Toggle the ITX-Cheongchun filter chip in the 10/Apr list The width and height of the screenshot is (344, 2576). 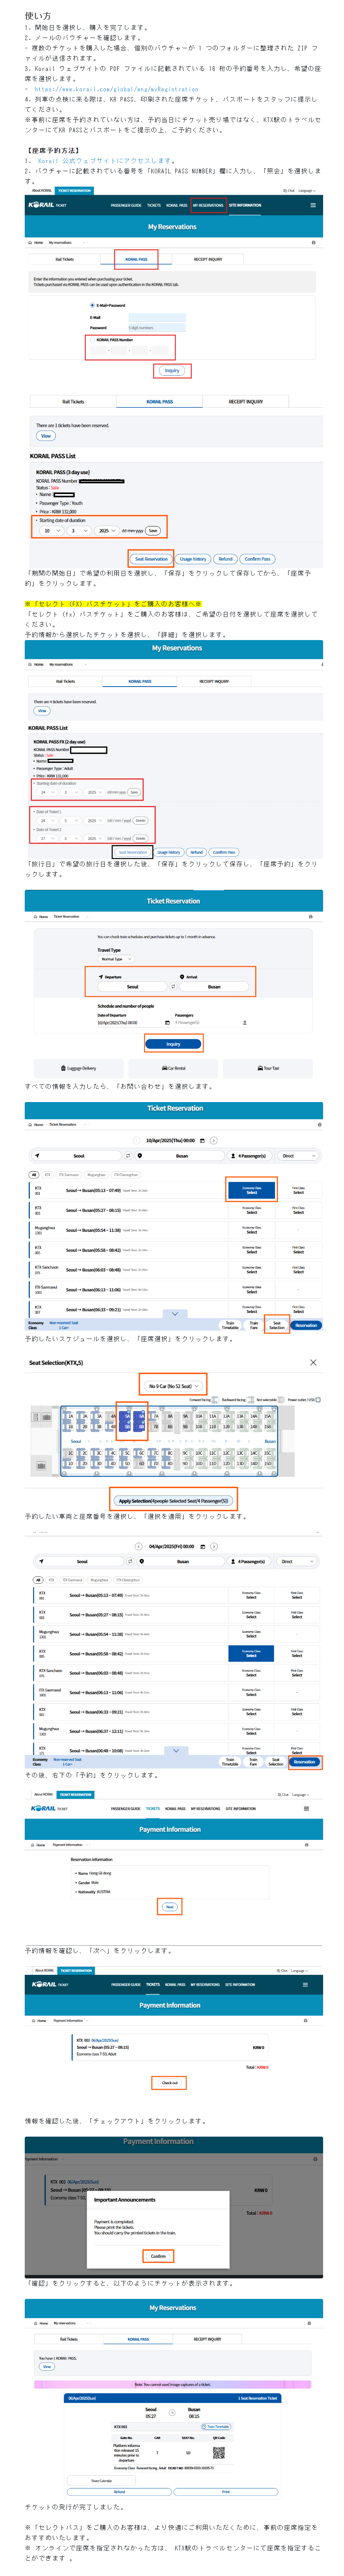pos(127,1175)
